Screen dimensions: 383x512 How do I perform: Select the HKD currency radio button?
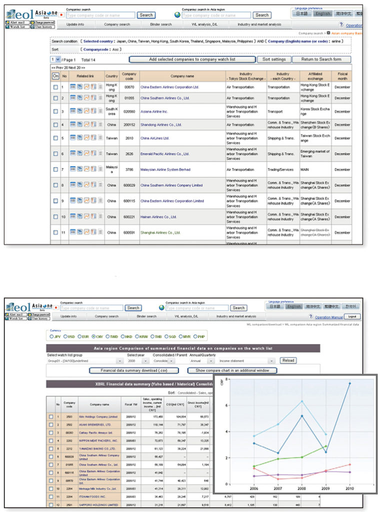[x=123, y=336]
